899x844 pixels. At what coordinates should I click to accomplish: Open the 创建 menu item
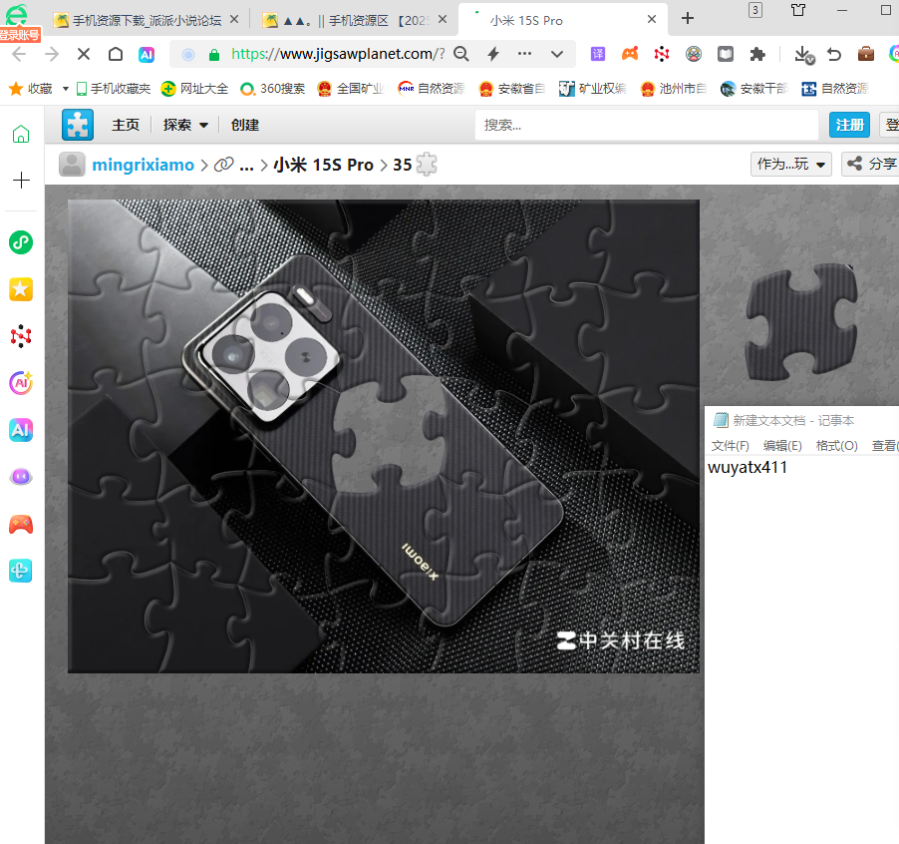coord(245,125)
